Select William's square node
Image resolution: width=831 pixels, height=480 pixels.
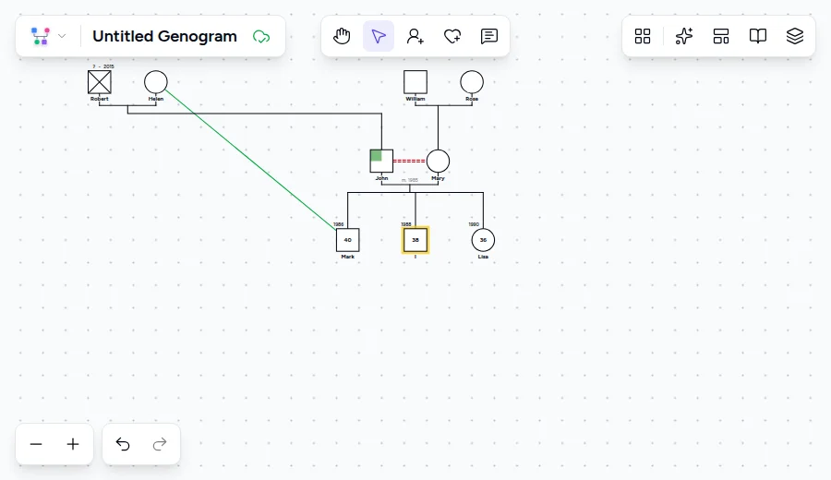tap(415, 82)
